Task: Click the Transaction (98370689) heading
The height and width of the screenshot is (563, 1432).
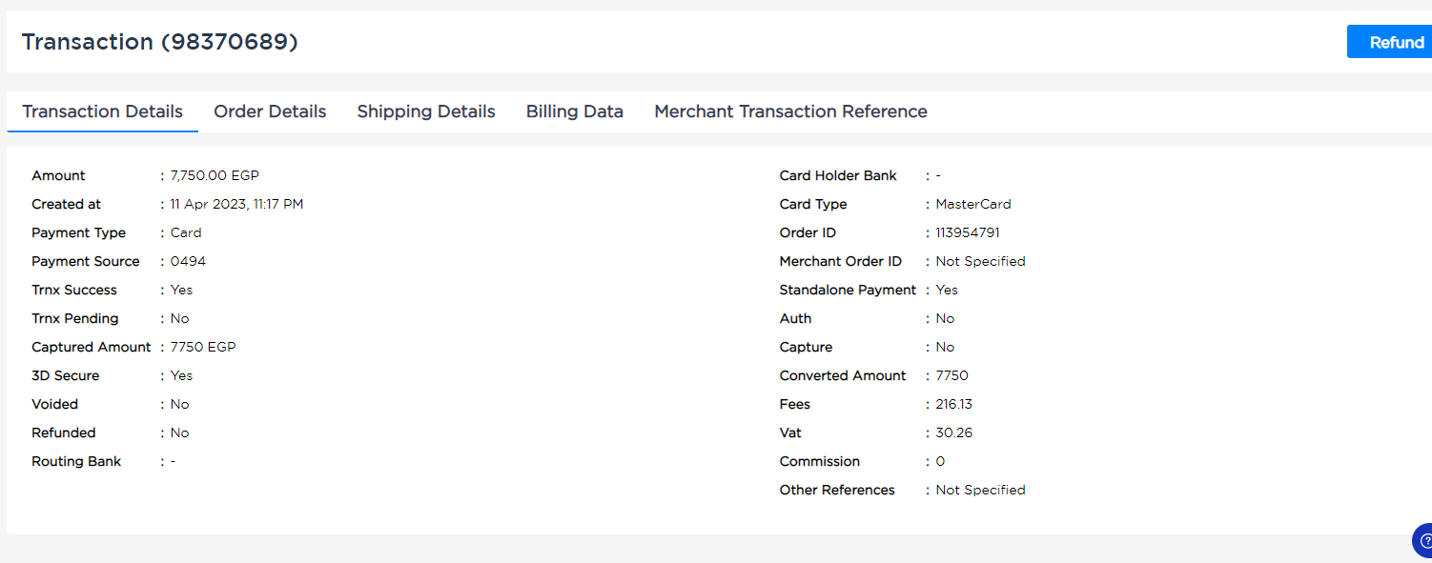Action: [160, 42]
